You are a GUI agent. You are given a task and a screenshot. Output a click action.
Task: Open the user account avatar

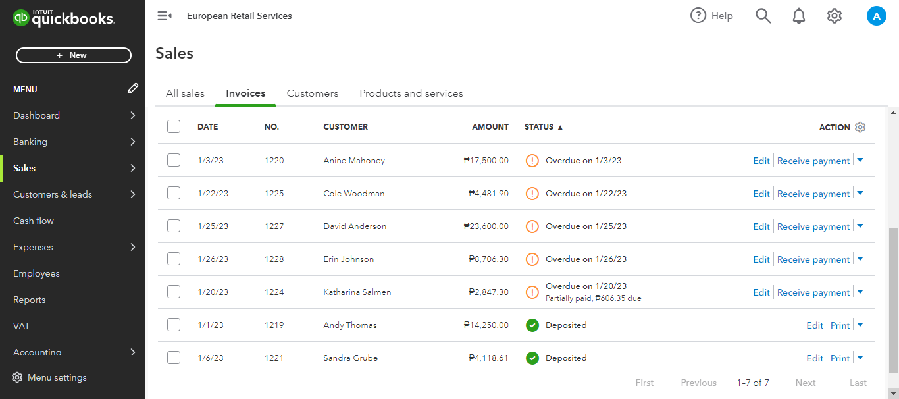click(x=876, y=16)
